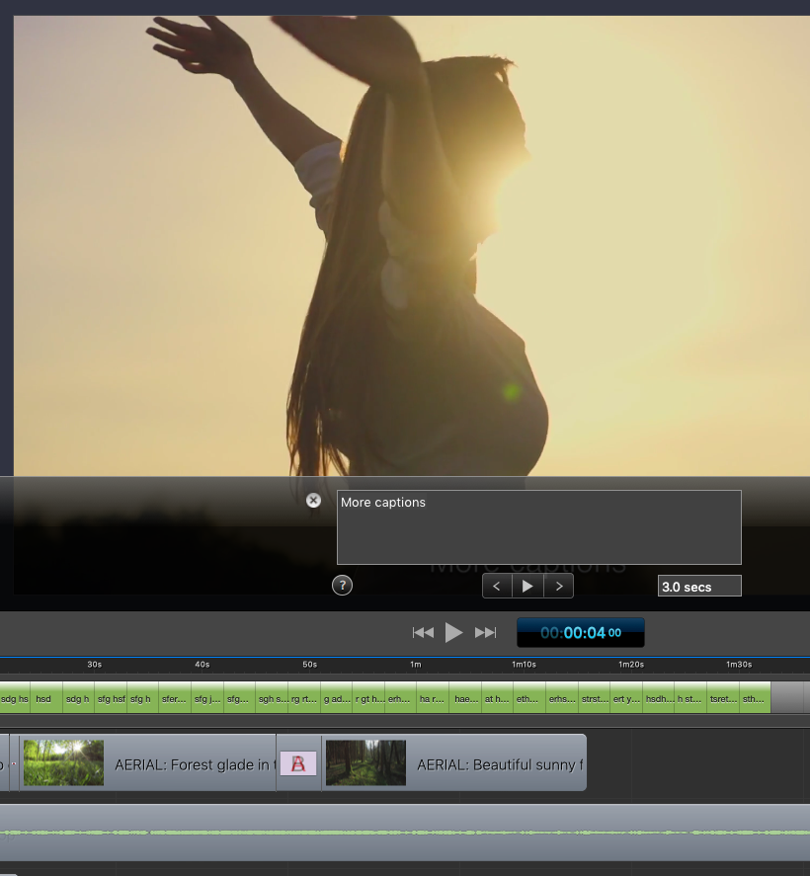Dismiss the caption editor overlay

click(313, 501)
